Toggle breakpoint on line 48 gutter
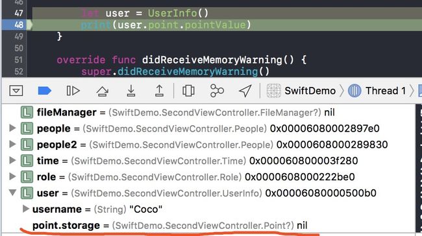Image resolution: width=422 pixels, height=236 pixels. tap(17, 25)
